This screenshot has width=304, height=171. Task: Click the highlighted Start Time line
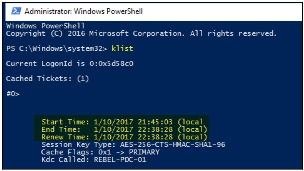pos(122,122)
